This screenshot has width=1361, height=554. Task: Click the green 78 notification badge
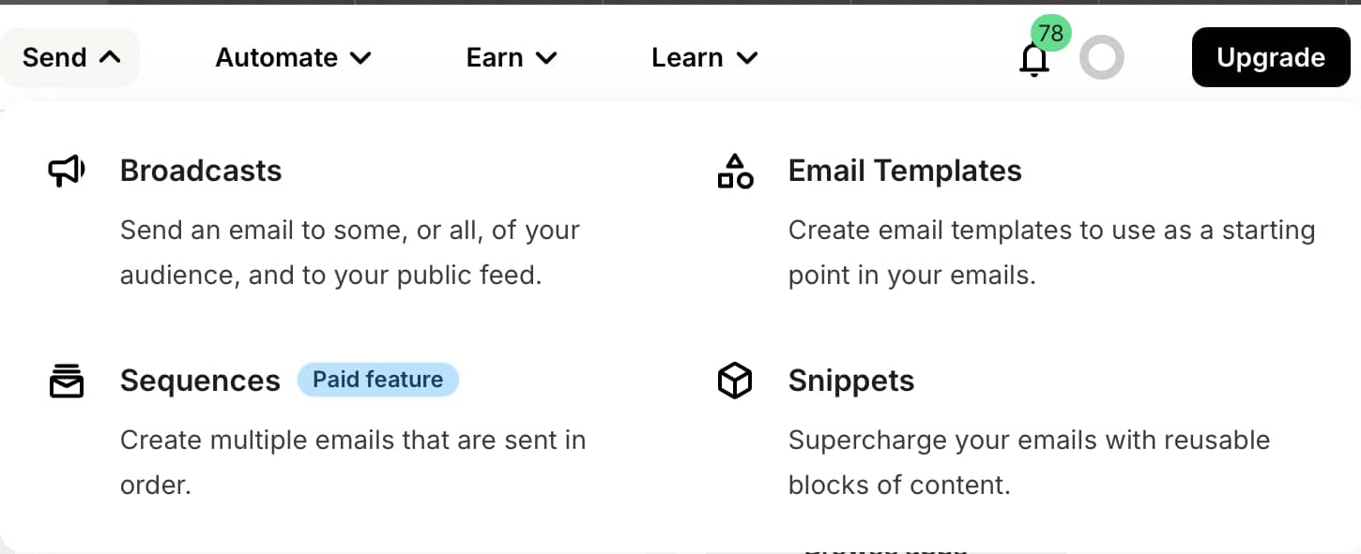1051,35
